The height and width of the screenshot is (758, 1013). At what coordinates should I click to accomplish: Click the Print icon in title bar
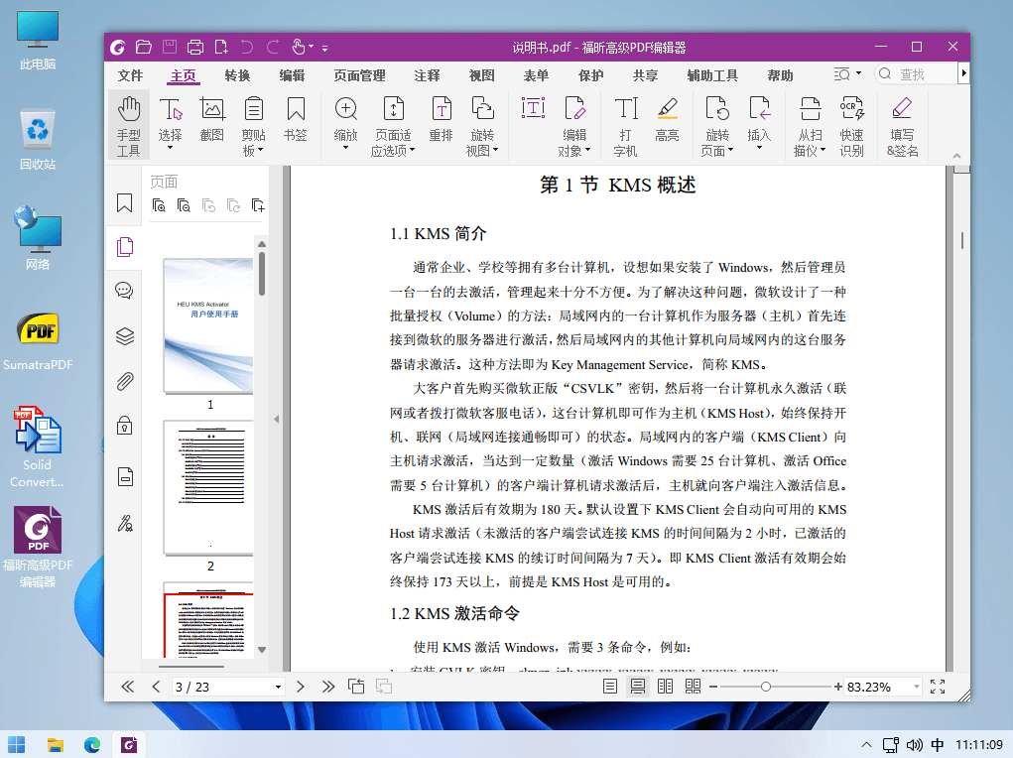click(x=195, y=47)
